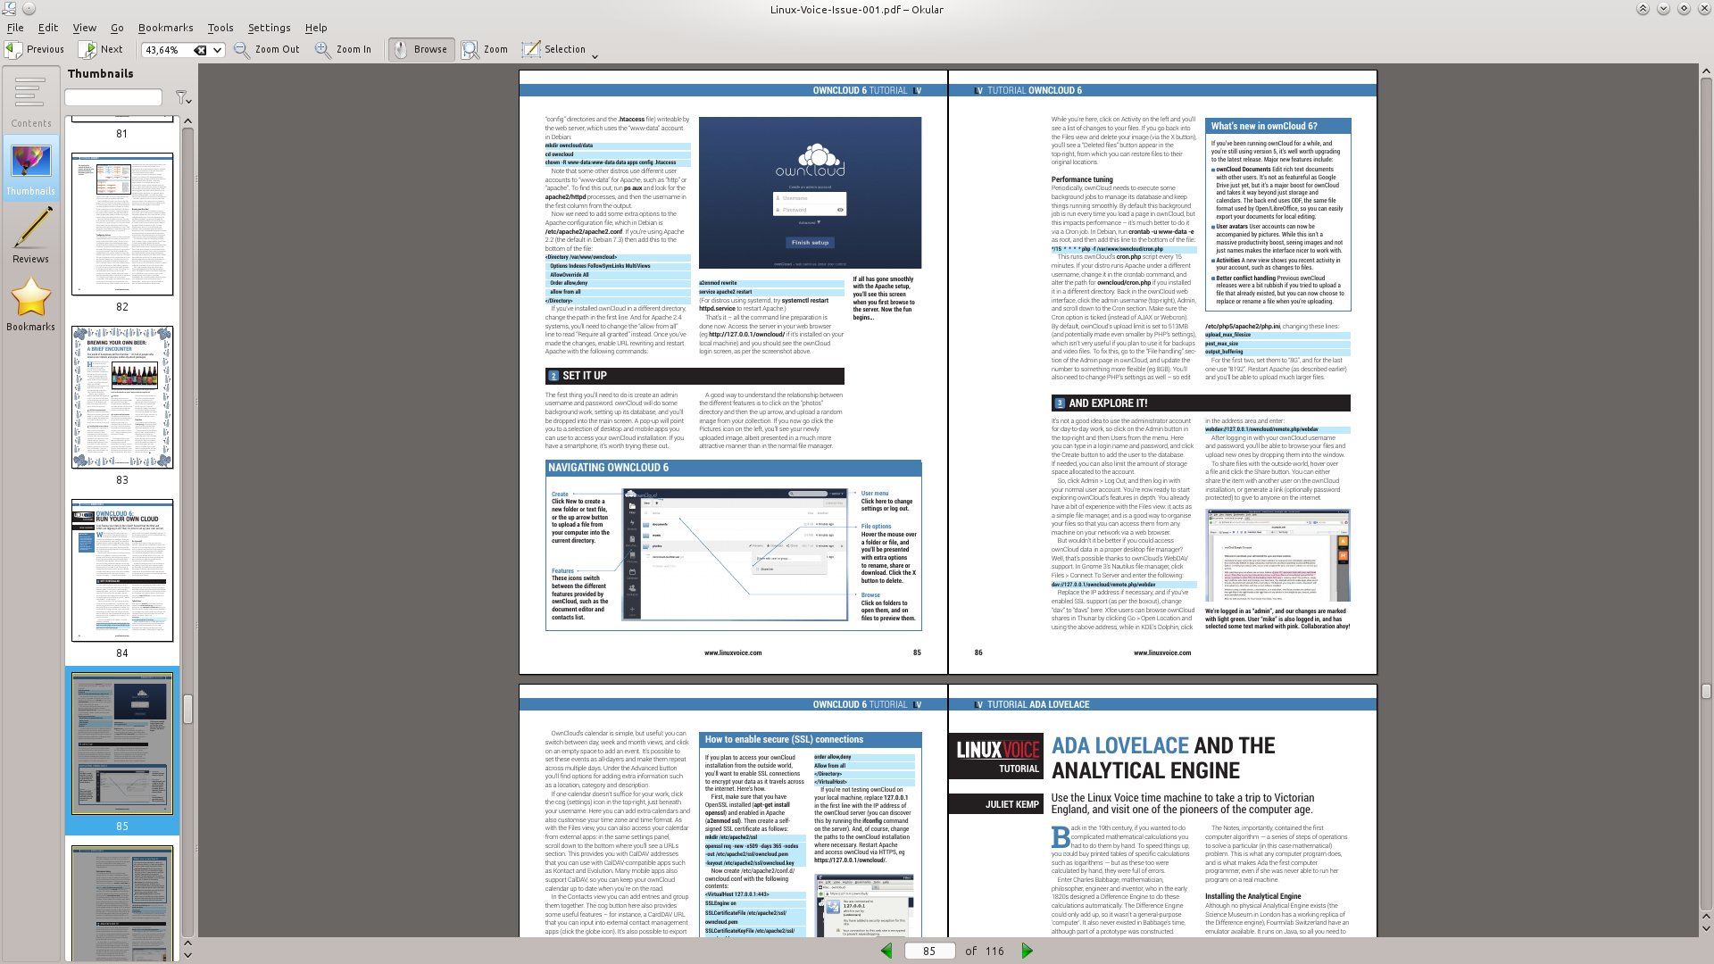Click the page number 85 field

[929, 951]
